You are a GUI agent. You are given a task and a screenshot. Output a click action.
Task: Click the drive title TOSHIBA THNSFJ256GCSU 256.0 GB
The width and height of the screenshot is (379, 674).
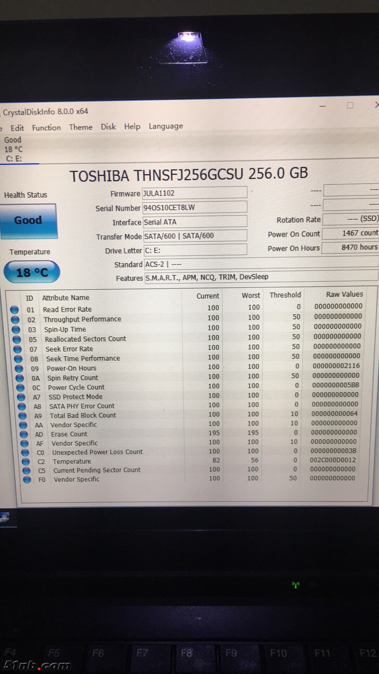[x=188, y=174]
